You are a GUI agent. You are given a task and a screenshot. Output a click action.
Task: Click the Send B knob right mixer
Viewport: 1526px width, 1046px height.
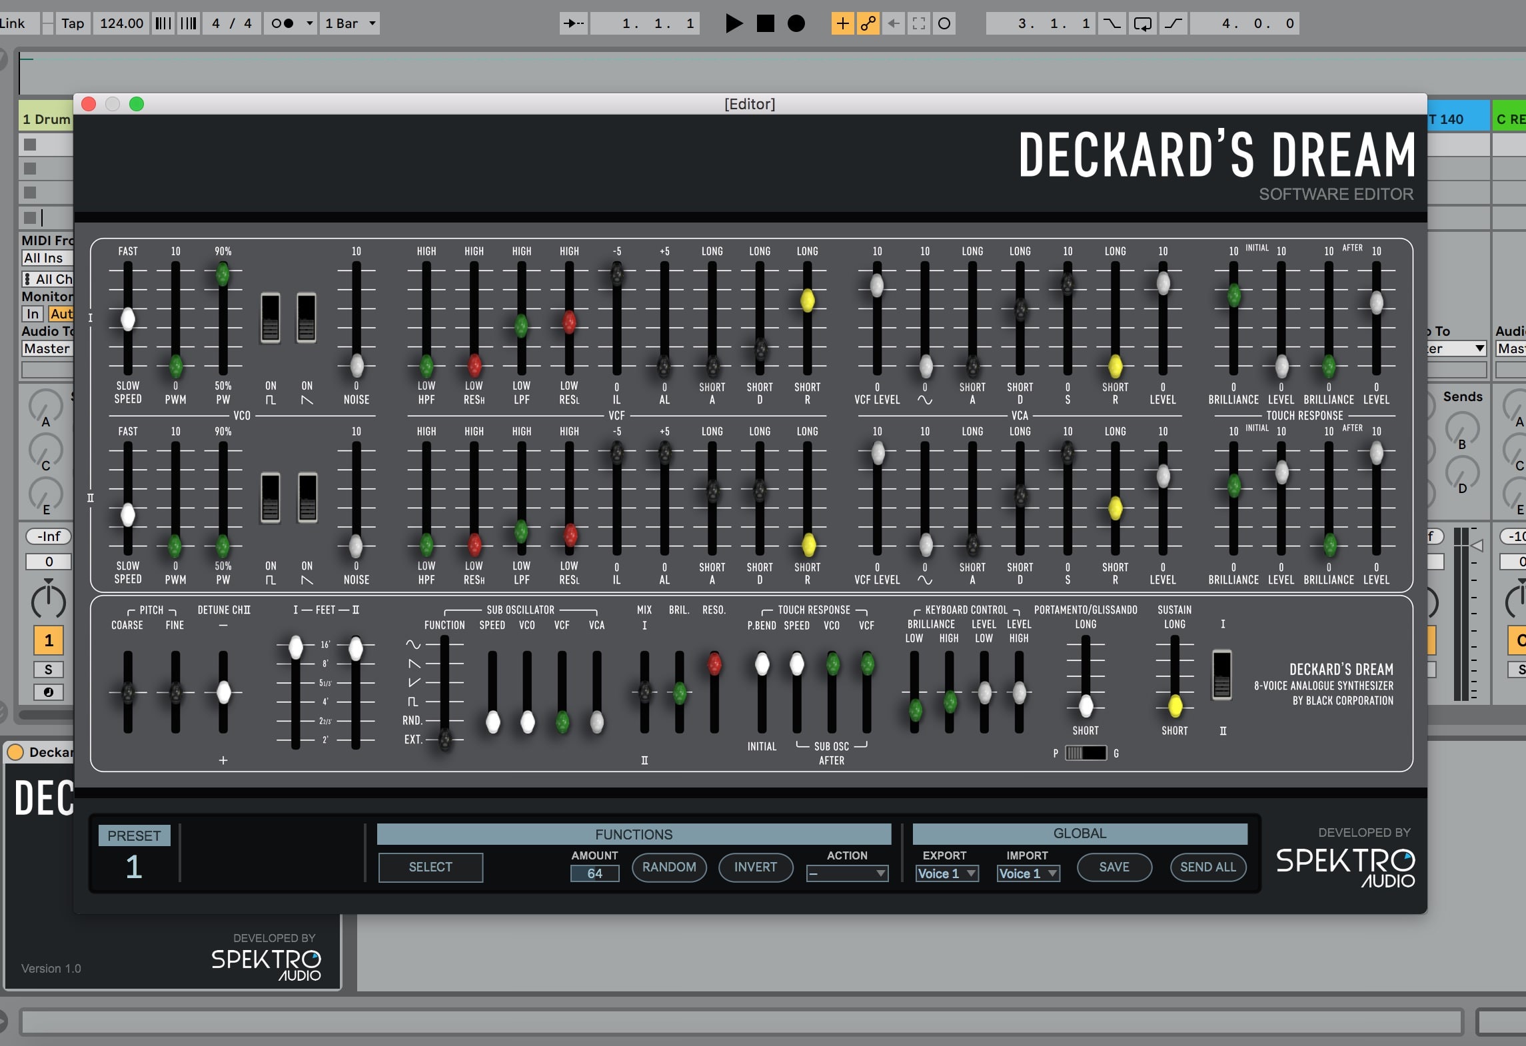(1463, 429)
